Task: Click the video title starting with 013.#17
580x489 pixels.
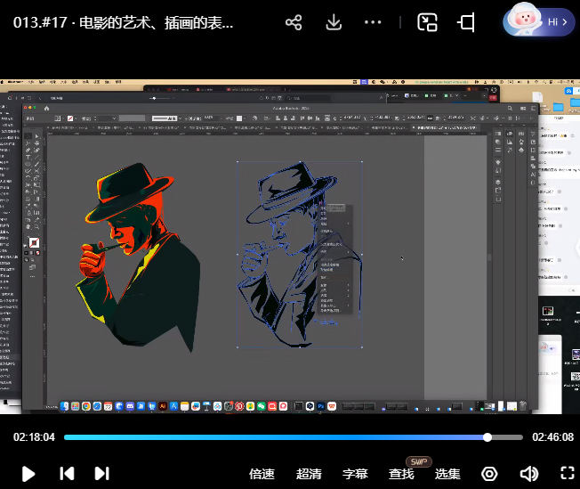Action: pos(125,23)
